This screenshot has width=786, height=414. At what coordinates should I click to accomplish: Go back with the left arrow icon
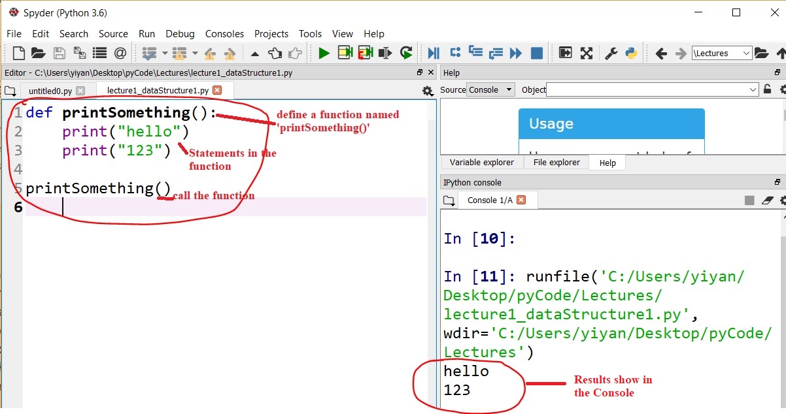[661, 53]
